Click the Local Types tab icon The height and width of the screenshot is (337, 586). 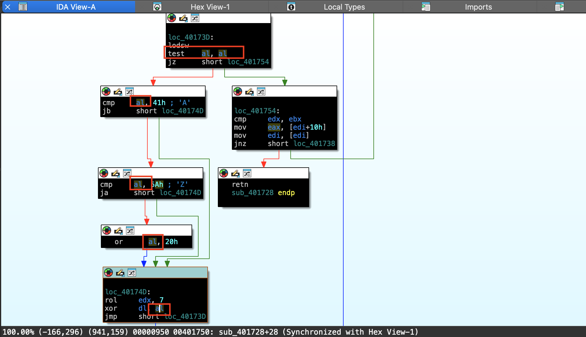tap(291, 7)
